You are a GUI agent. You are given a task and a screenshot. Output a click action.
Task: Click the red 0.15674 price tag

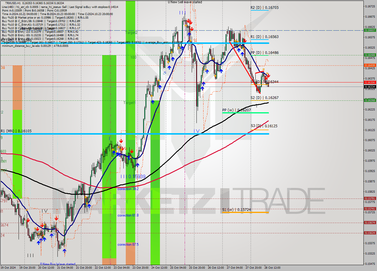370,222
